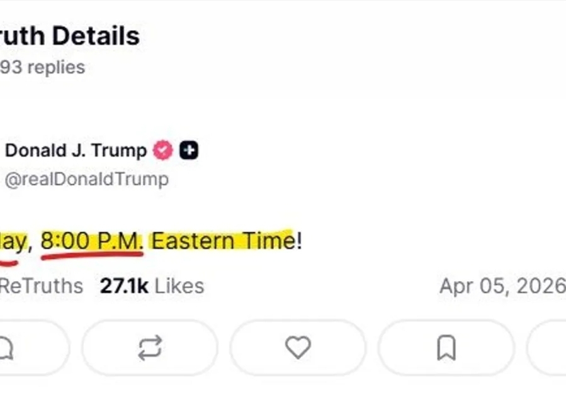This screenshot has height=415, width=566.
Task: Like the post with the heart icon
Action: (x=298, y=348)
